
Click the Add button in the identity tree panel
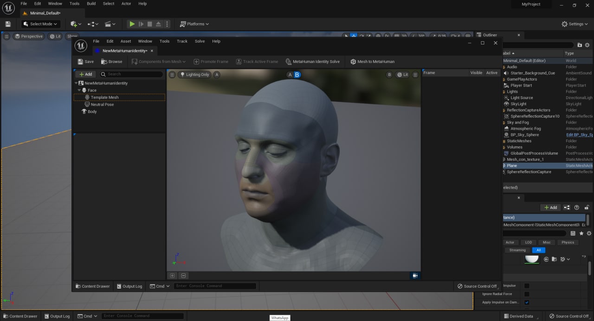[x=85, y=74]
